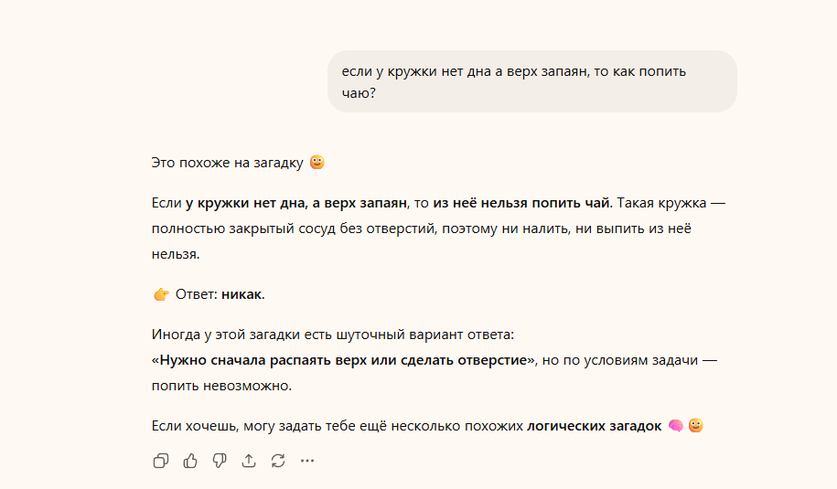Click the text "Это похоже на загадку"

(227, 163)
